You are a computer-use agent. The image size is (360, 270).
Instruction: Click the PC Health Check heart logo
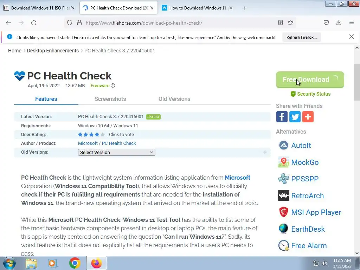pos(20,76)
